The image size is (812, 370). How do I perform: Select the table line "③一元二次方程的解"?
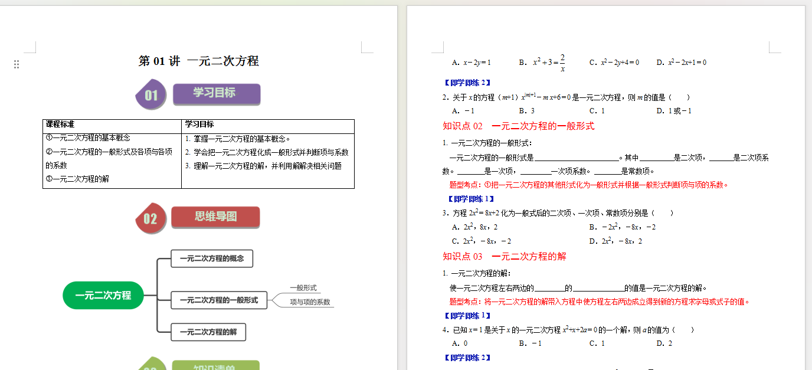[77, 179]
